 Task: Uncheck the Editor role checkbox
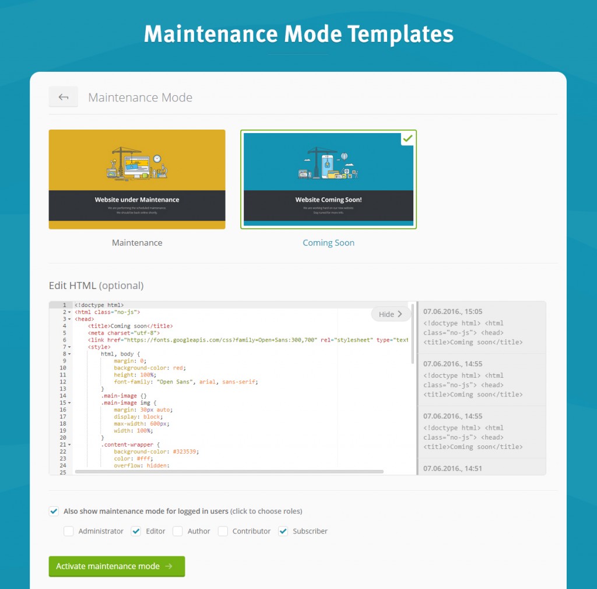coord(136,531)
